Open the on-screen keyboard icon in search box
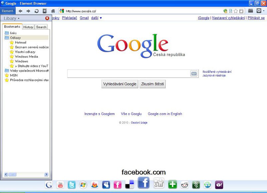 (x=194, y=73)
